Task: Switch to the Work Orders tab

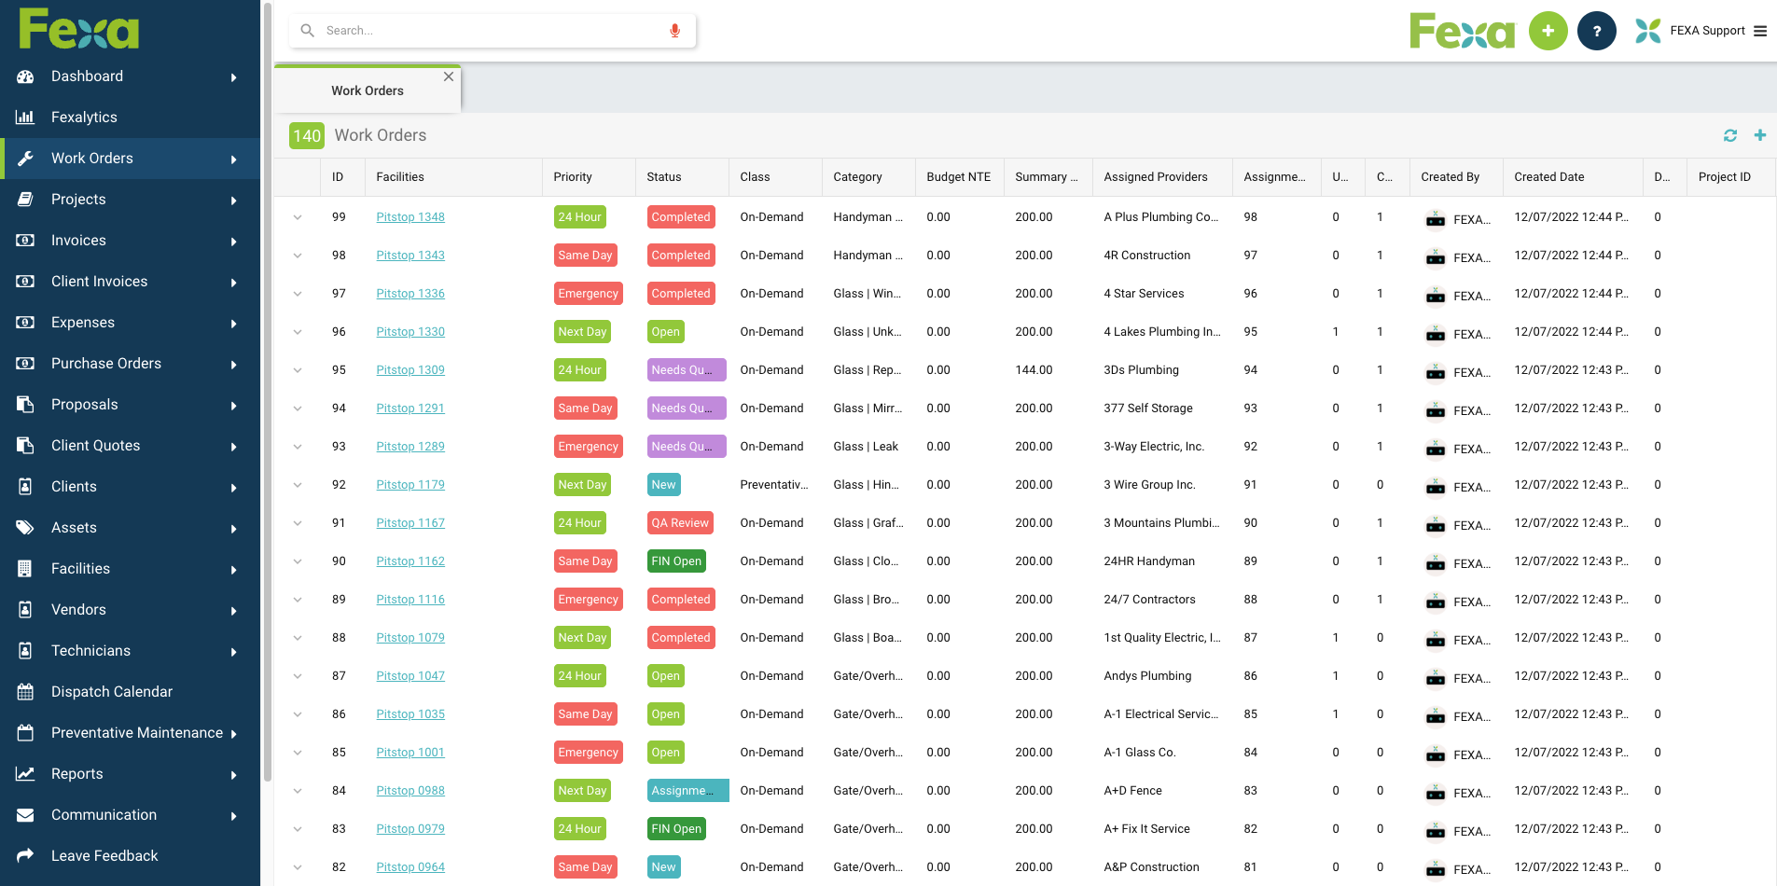Action: (367, 90)
